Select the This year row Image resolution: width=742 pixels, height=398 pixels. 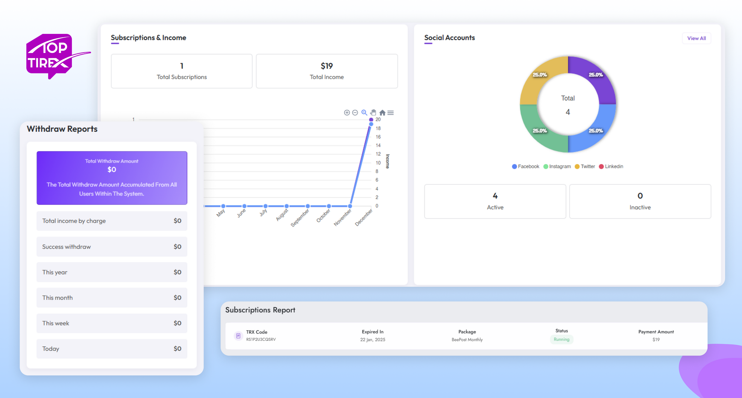click(x=112, y=272)
